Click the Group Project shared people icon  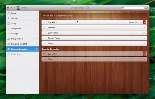pos(9,39)
